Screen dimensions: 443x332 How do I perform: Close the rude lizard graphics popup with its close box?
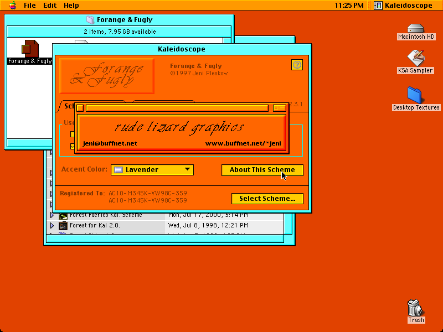click(80, 108)
